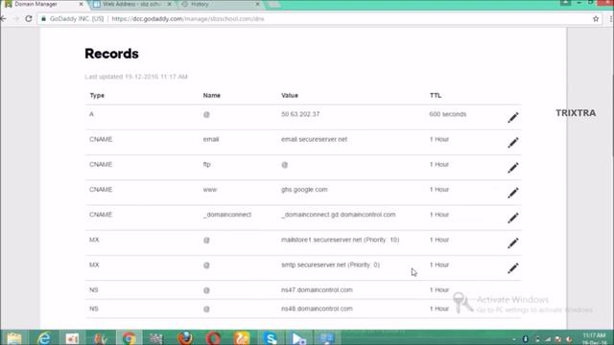Switch to Google Chrome in the taskbar

(x=129, y=338)
